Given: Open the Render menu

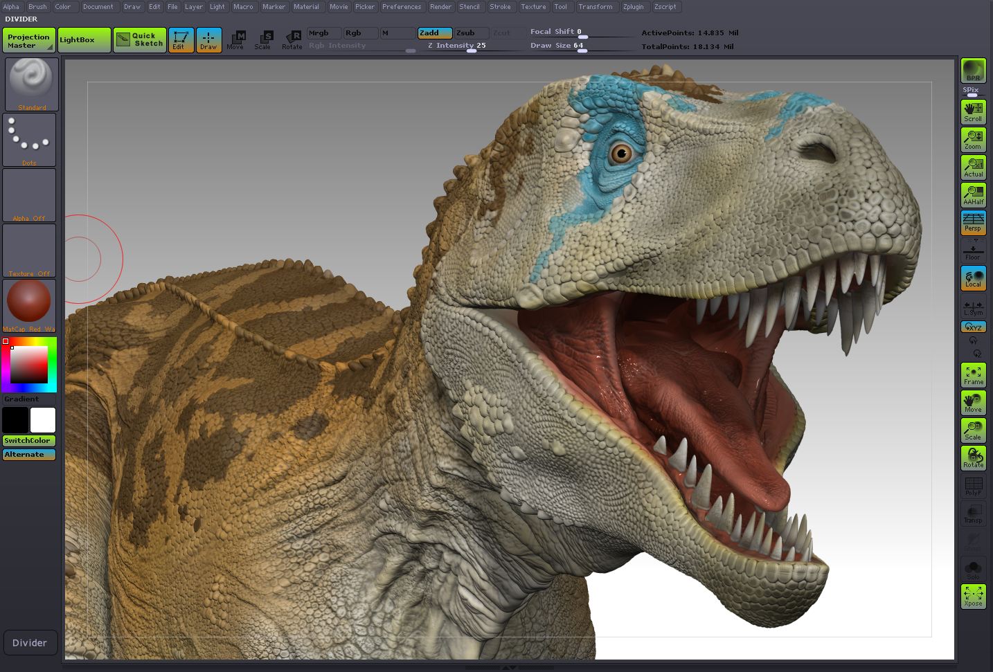Looking at the screenshot, I should [440, 7].
